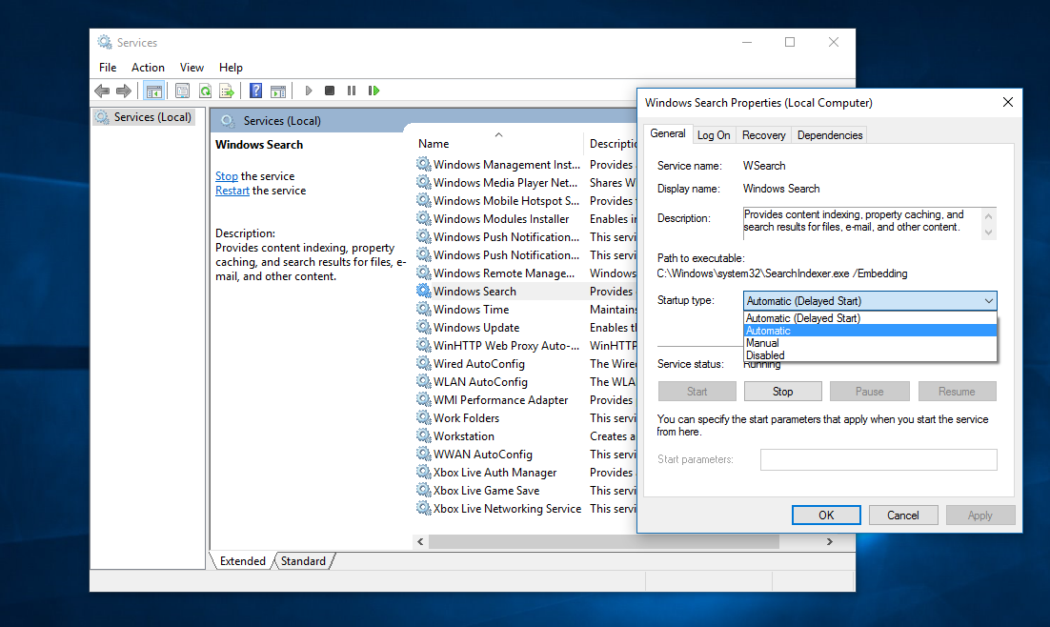Viewport: 1050px width, 627px height.
Task: Click OK in the Properties dialog
Action: click(x=826, y=516)
